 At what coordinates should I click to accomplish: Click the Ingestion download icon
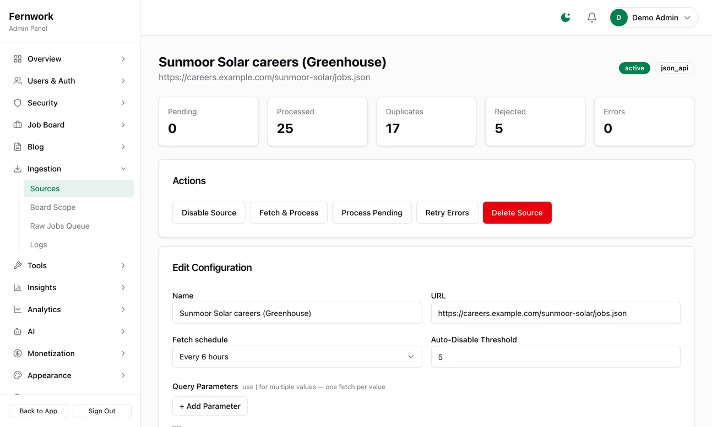click(x=18, y=169)
